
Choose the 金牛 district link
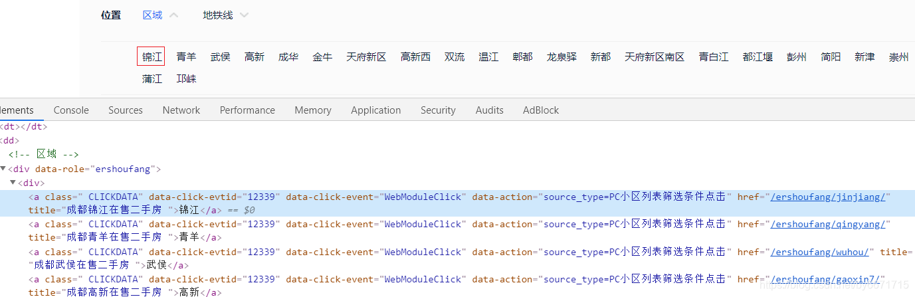coord(322,57)
